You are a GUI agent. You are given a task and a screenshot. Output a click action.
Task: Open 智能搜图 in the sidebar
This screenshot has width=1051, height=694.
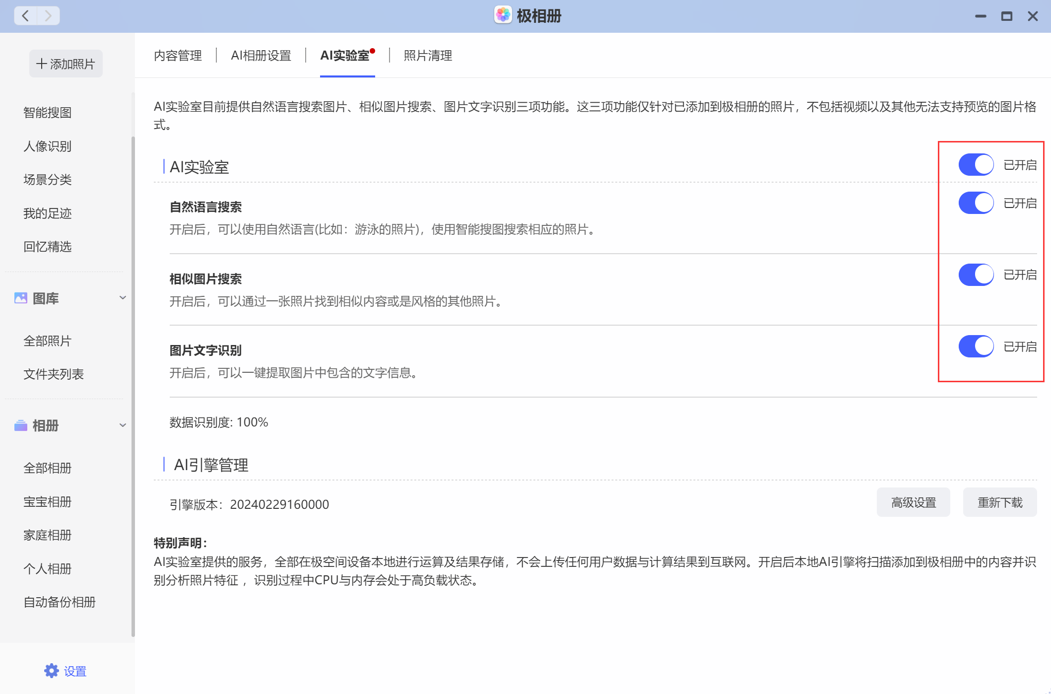(x=48, y=113)
